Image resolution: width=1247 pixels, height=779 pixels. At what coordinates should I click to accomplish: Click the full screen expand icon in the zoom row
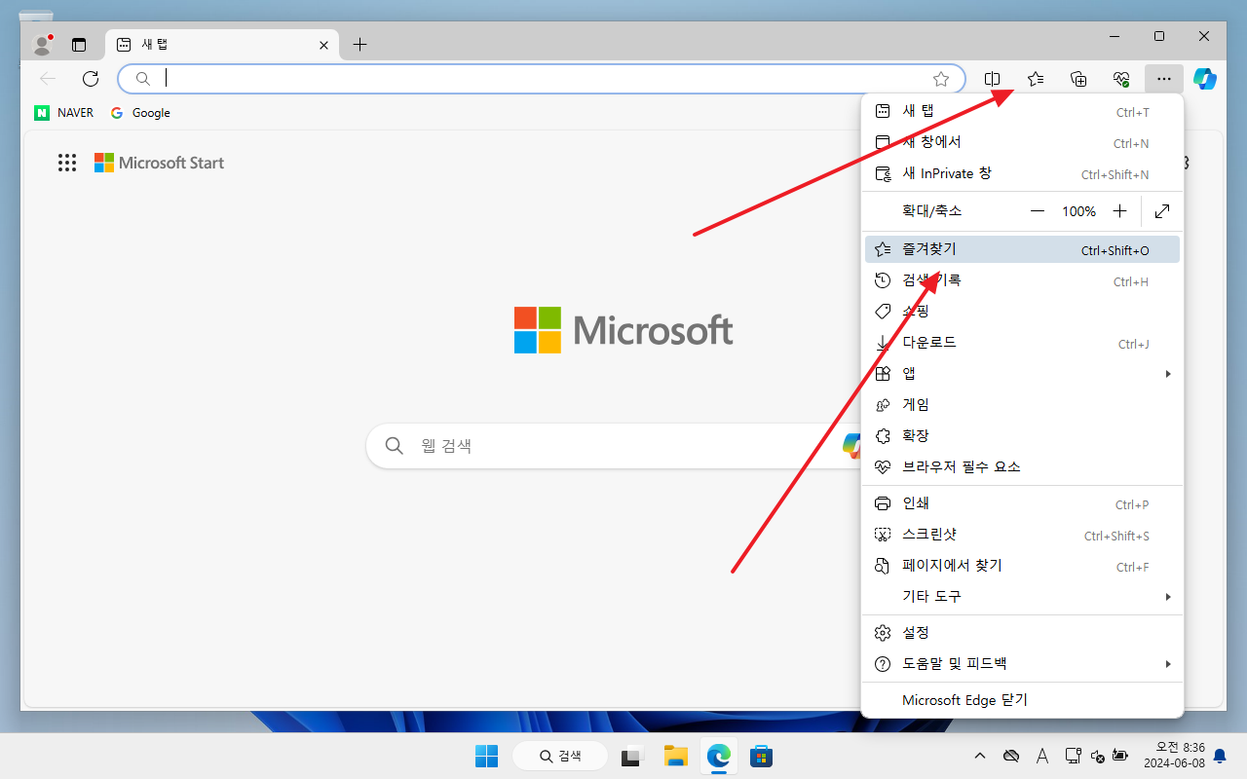1162,211
